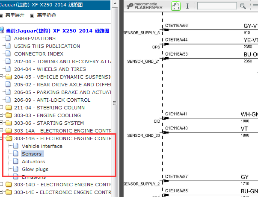Click the 303-06 Starting System folder icon

pyautogui.click(x=9, y=123)
